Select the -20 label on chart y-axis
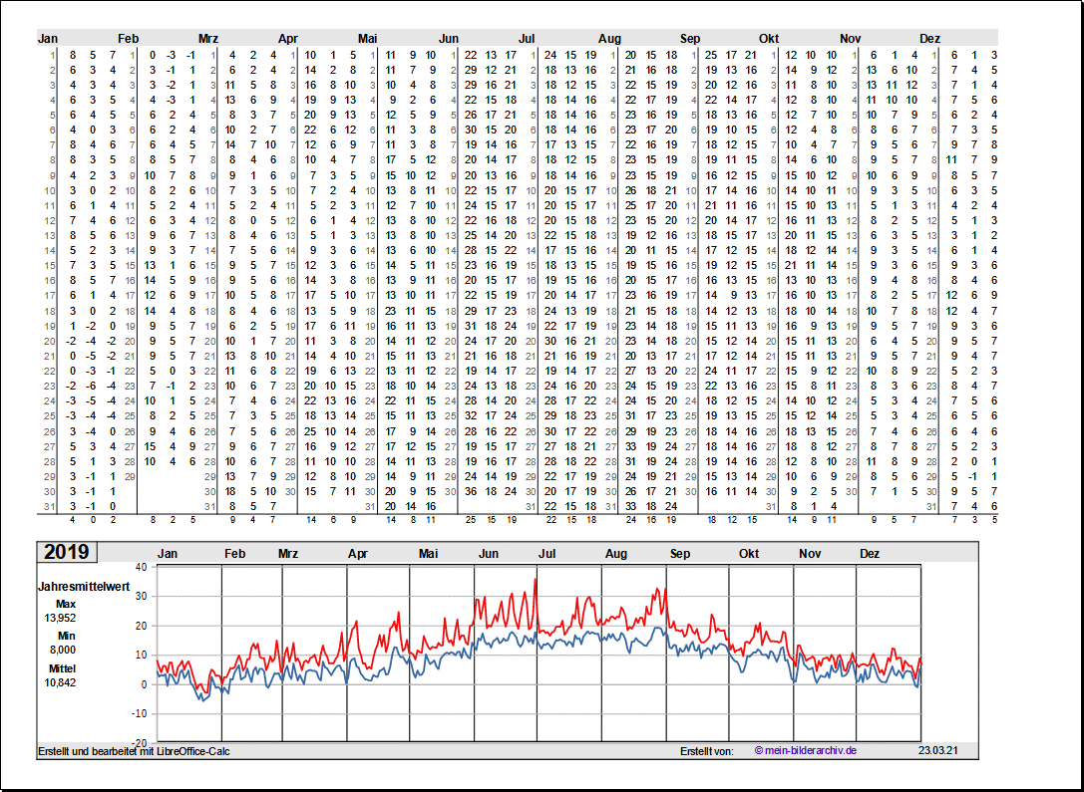Screen dimensions: 1084x792 click(x=139, y=742)
